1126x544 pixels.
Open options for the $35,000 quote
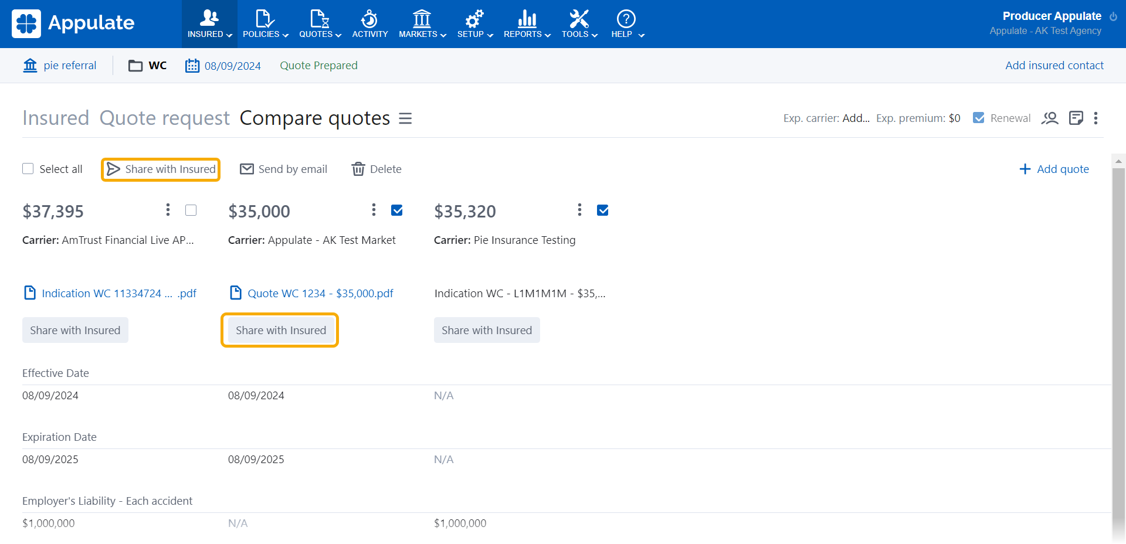coord(374,210)
